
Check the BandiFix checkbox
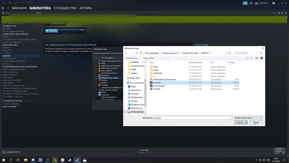(x=95, y=81)
